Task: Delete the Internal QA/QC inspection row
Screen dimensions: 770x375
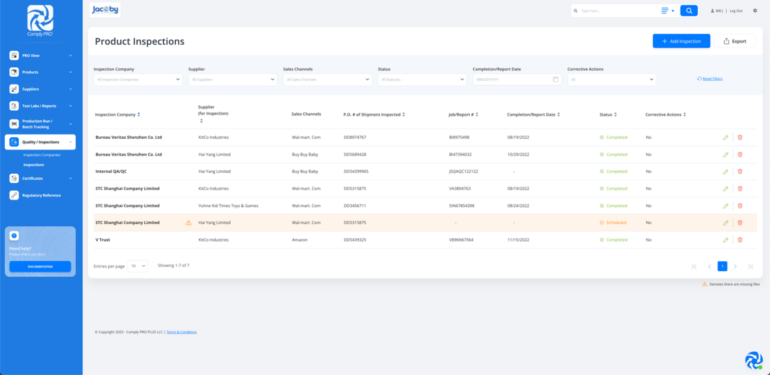Action: point(740,171)
